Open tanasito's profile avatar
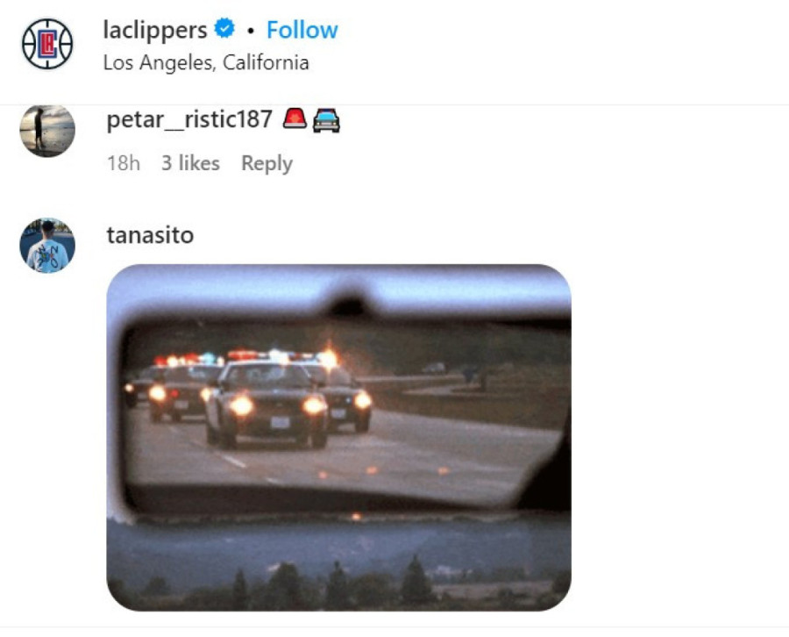 (47, 245)
